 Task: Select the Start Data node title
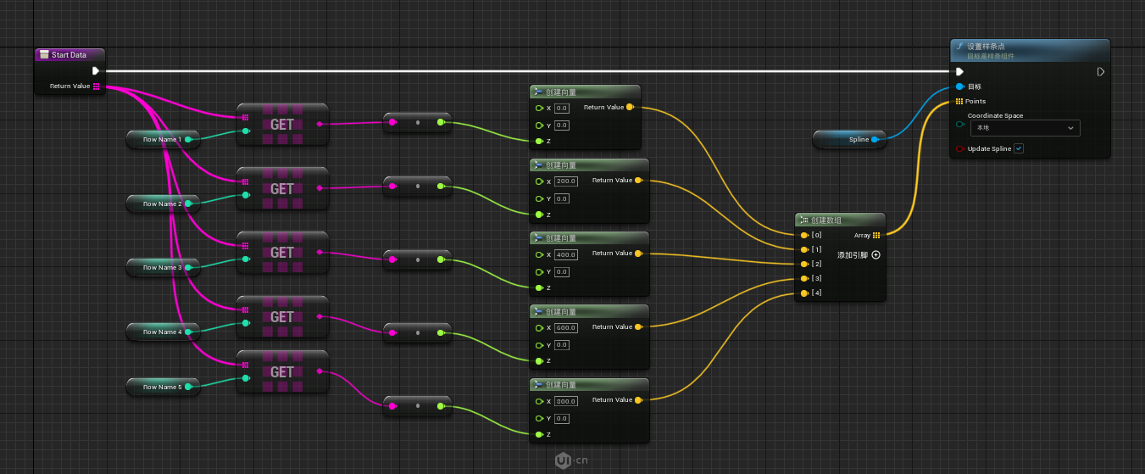pyautogui.click(x=69, y=55)
